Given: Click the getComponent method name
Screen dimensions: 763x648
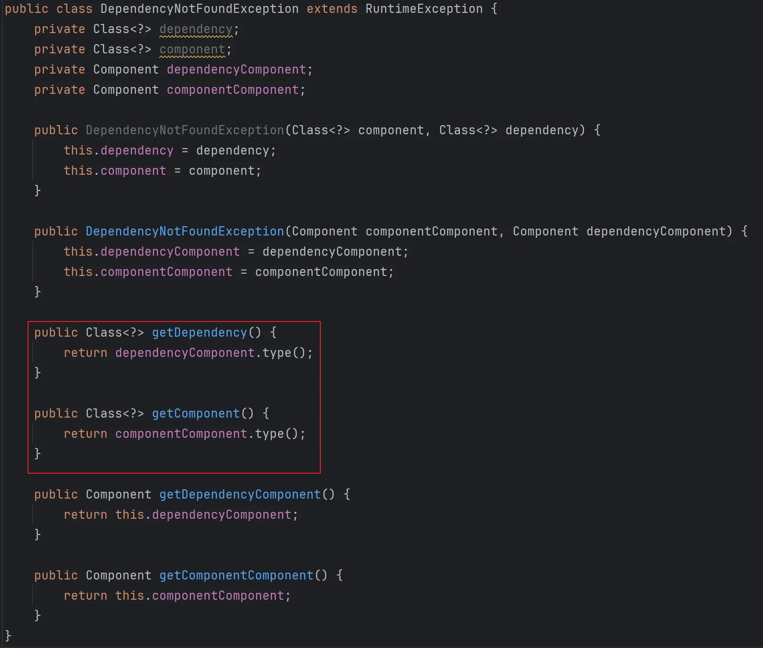Looking at the screenshot, I should coord(196,413).
